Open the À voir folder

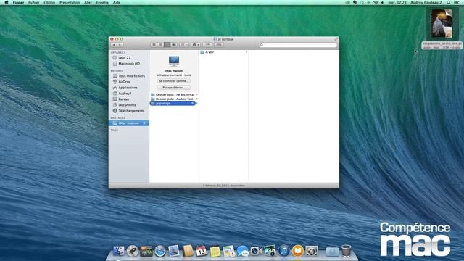pyautogui.click(x=223, y=52)
